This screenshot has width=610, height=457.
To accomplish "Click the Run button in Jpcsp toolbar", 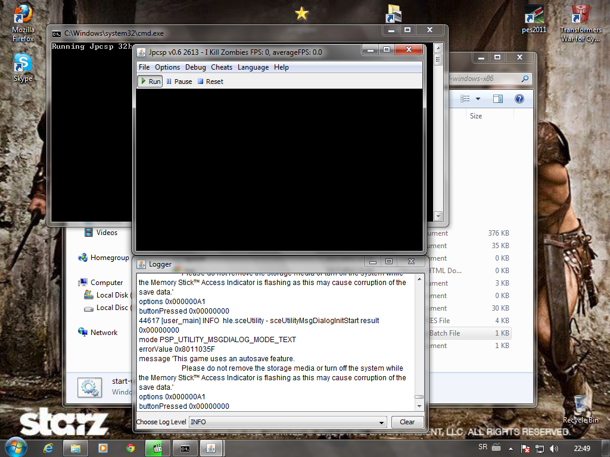I will (150, 82).
